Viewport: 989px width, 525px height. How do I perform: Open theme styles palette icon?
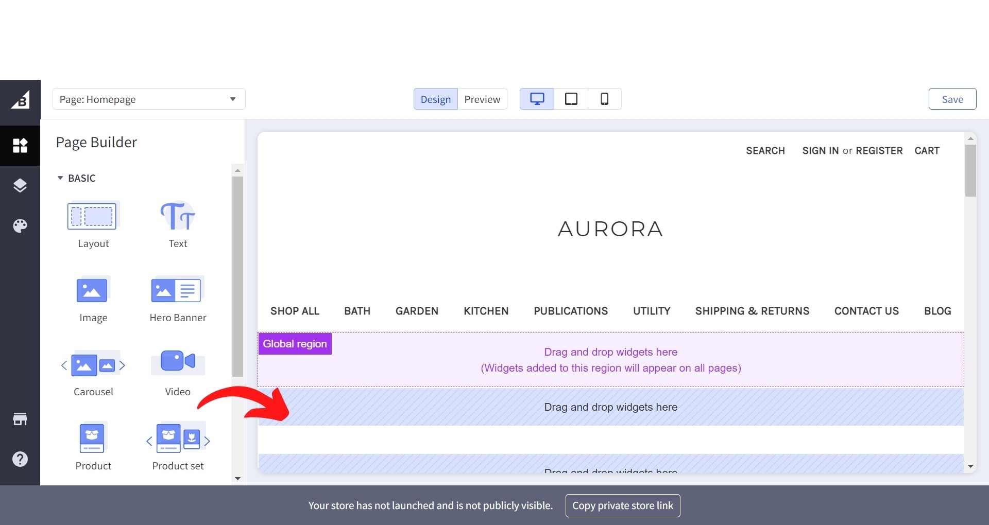[20, 225]
